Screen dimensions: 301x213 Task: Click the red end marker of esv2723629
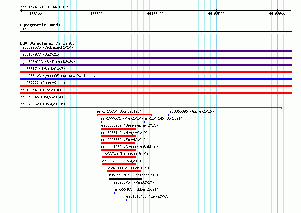pyautogui.click(x=281, y=108)
